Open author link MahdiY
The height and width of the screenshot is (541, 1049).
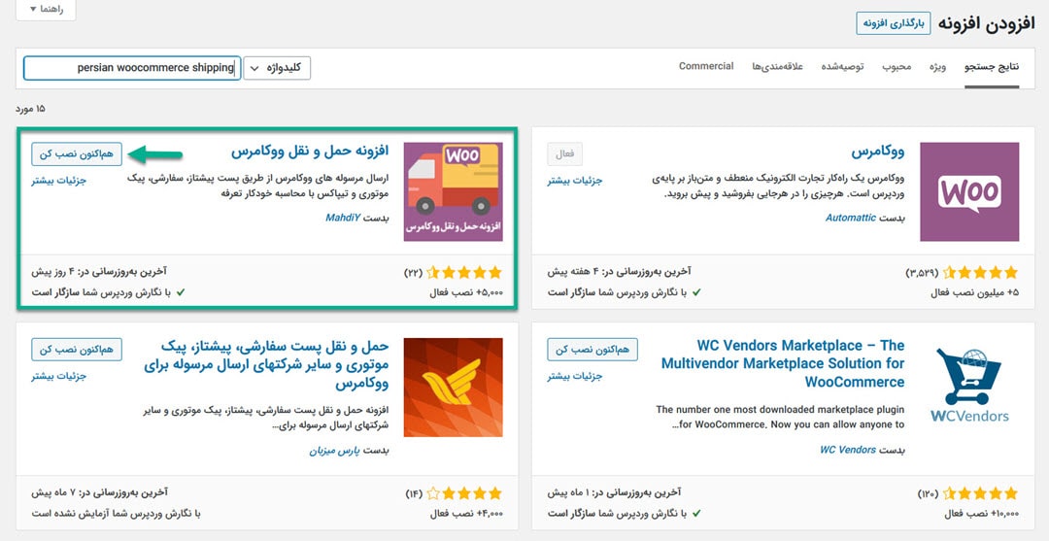(x=342, y=218)
